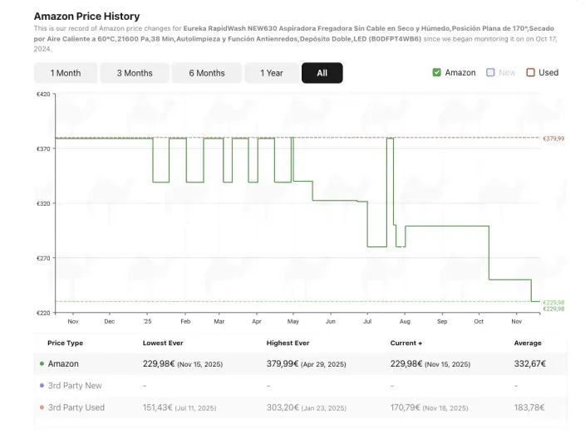Image resolution: width=585 pixels, height=438 pixels.
Task: Click Amazon average price 332,67€
Action: 530,364
